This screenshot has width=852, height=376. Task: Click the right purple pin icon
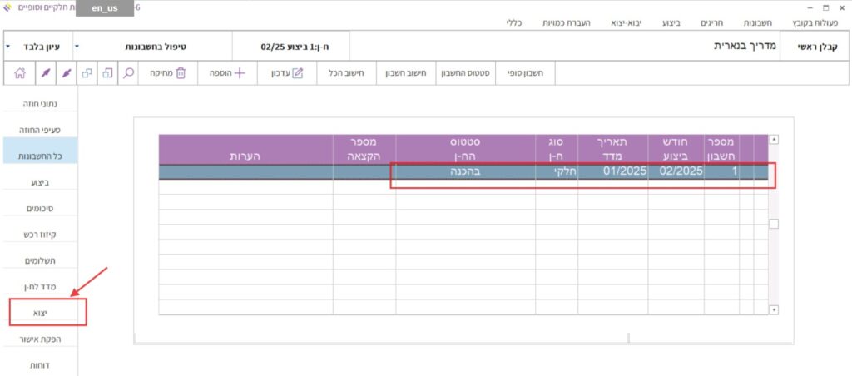67,73
